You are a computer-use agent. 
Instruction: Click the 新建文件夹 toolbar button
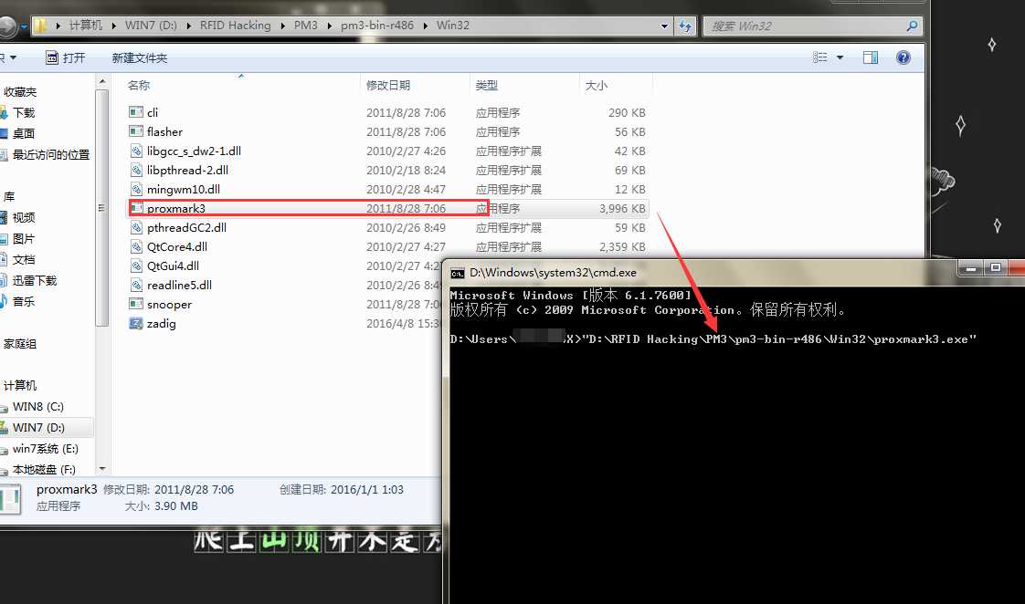click(139, 57)
